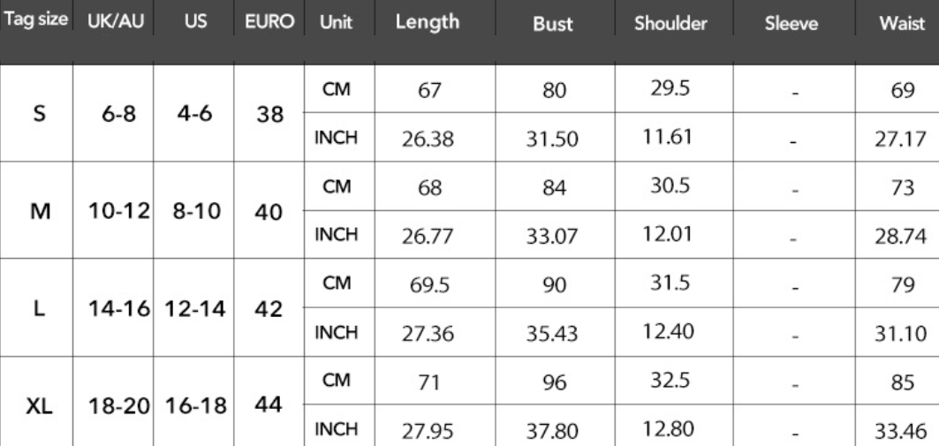Click the 26.38 length inch value
The image size is (939, 446).
click(x=428, y=140)
